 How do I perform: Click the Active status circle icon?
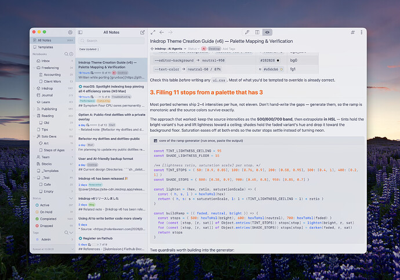37,205
